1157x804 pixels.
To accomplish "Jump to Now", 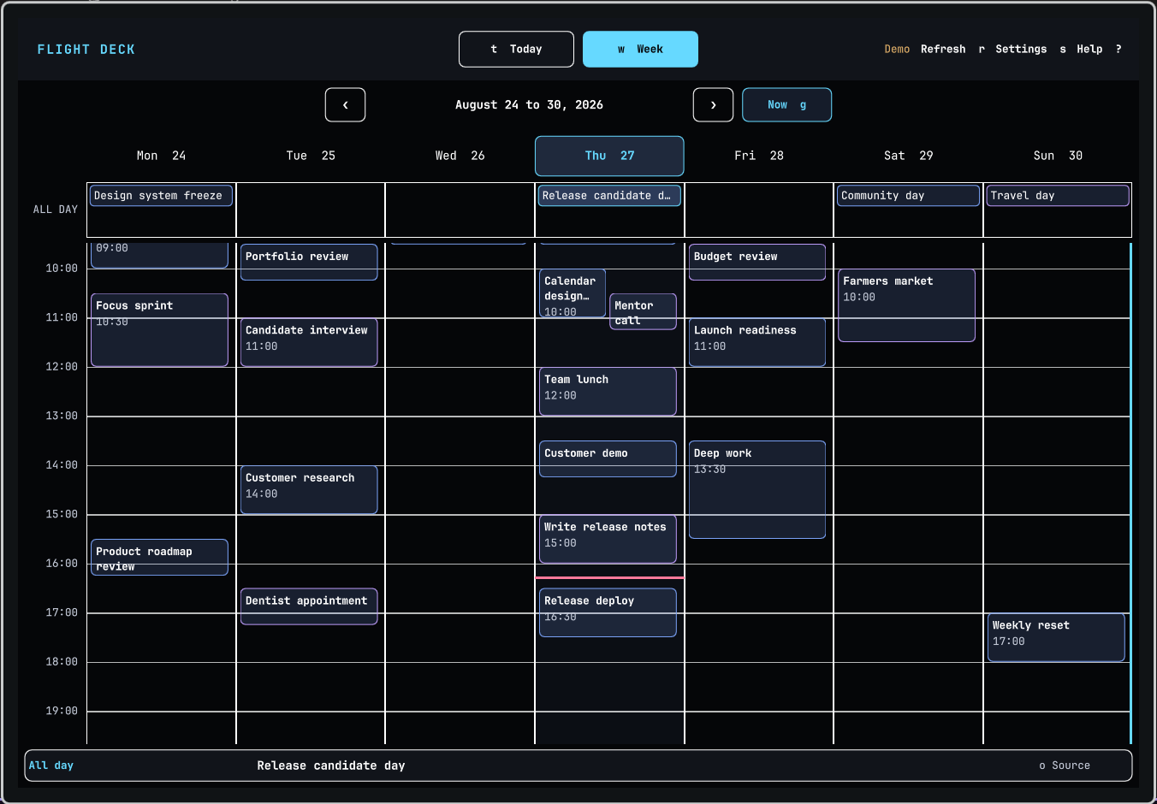I will tap(786, 105).
